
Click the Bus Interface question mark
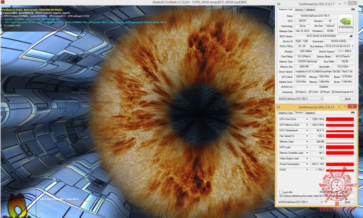pyautogui.click(x=353, y=46)
